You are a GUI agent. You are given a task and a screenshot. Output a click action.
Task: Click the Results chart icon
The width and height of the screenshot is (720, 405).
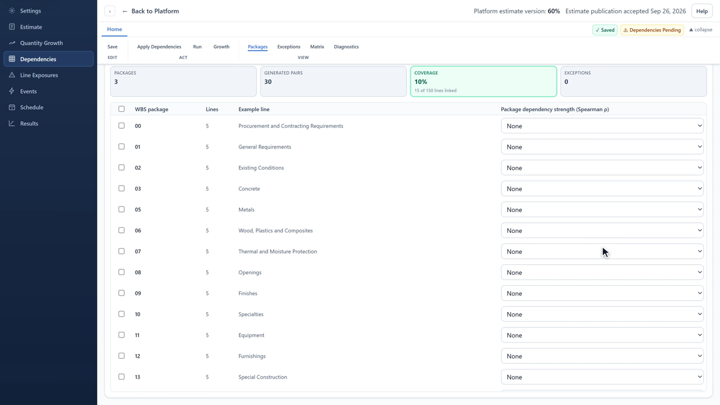pos(12,123)
